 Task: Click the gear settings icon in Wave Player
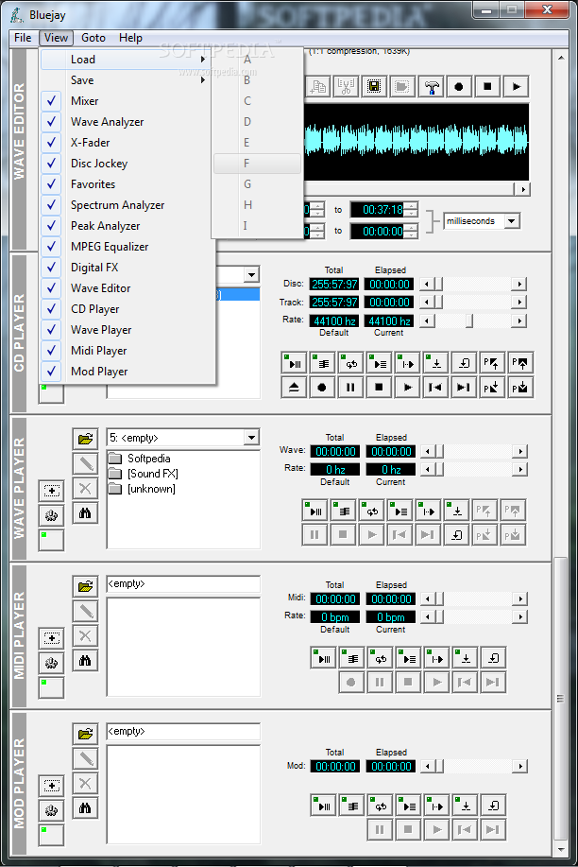coord(51,515)
